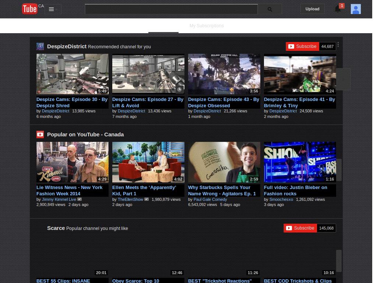Viewport: 377px width, 283px height.
Task: Play Ellen Meets Apparently Kid thumbnail
Action: [x=148, y=162]
